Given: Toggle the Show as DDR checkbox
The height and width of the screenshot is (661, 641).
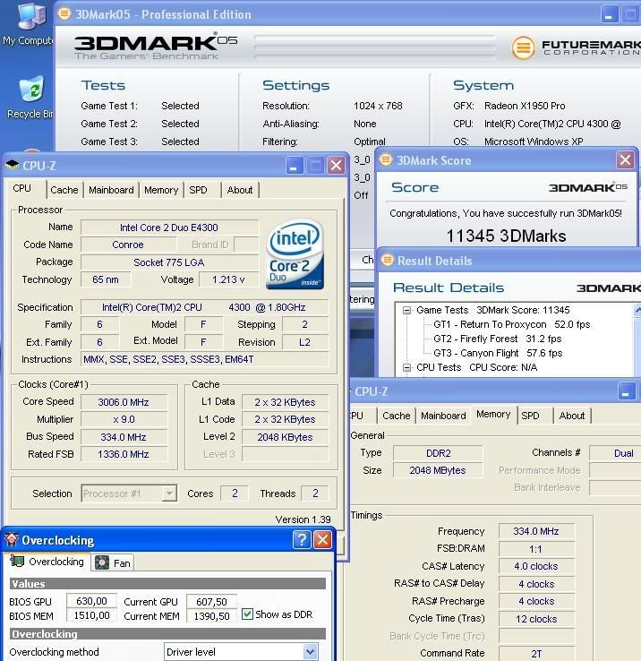Looking at the screenshot, I should (247, 614).
